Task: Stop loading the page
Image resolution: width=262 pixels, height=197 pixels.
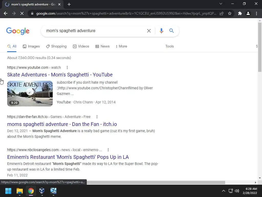Action: (22, 13)
